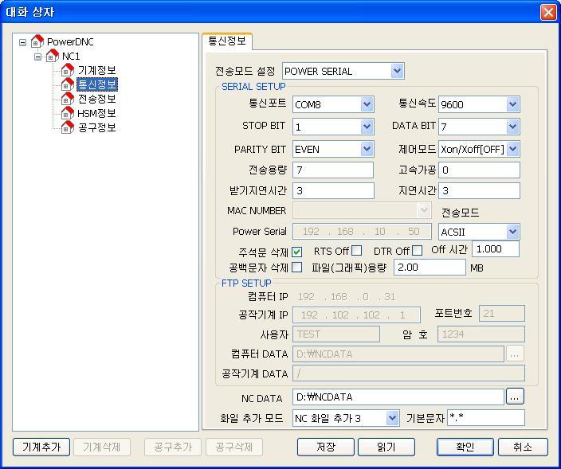Collapse the NC1 tree node
The image size is (561, 469).
37,57
